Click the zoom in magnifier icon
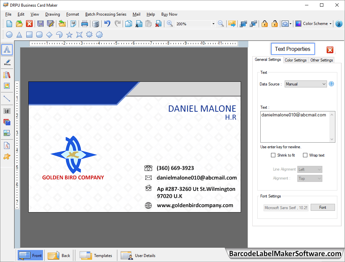The height and width of the screenshot is (262, 345). (x=170, y=24)
